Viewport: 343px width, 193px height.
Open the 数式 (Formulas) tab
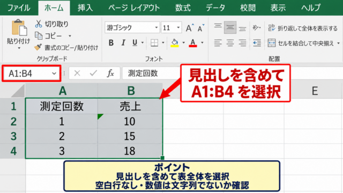click(x=183, y=8)
